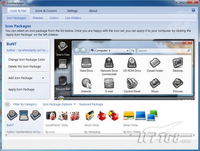Switch to the Icons & Cursors tab

[x=46, y=11]
